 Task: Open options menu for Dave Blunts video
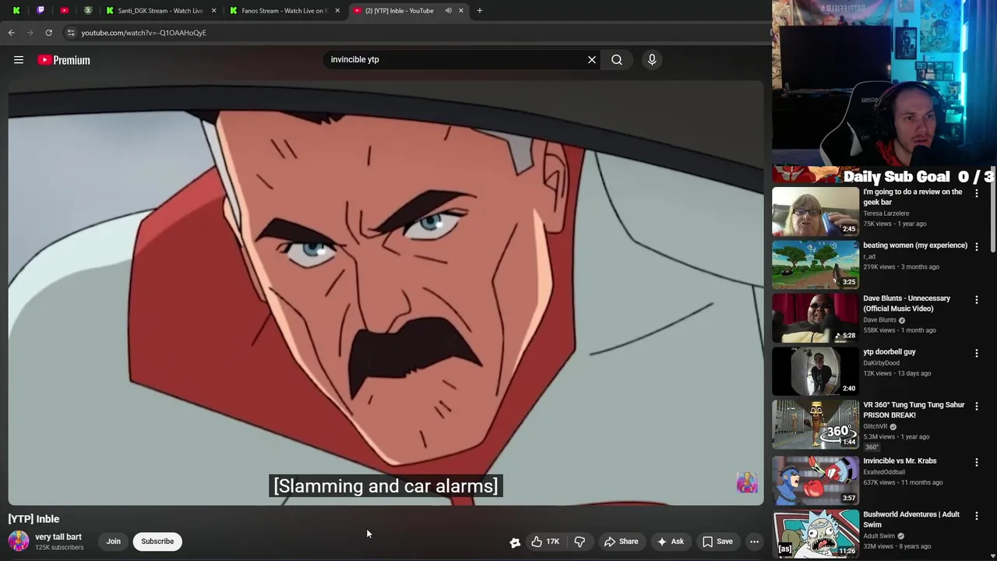[977, 299]
